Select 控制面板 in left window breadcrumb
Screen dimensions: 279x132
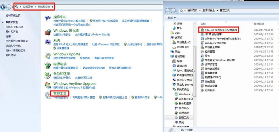[28, 7]
